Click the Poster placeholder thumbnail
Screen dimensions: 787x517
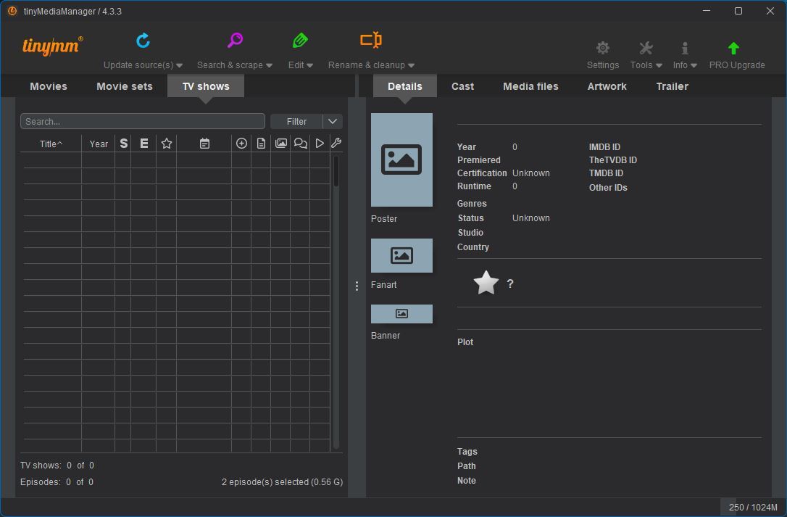pos(401,160)
